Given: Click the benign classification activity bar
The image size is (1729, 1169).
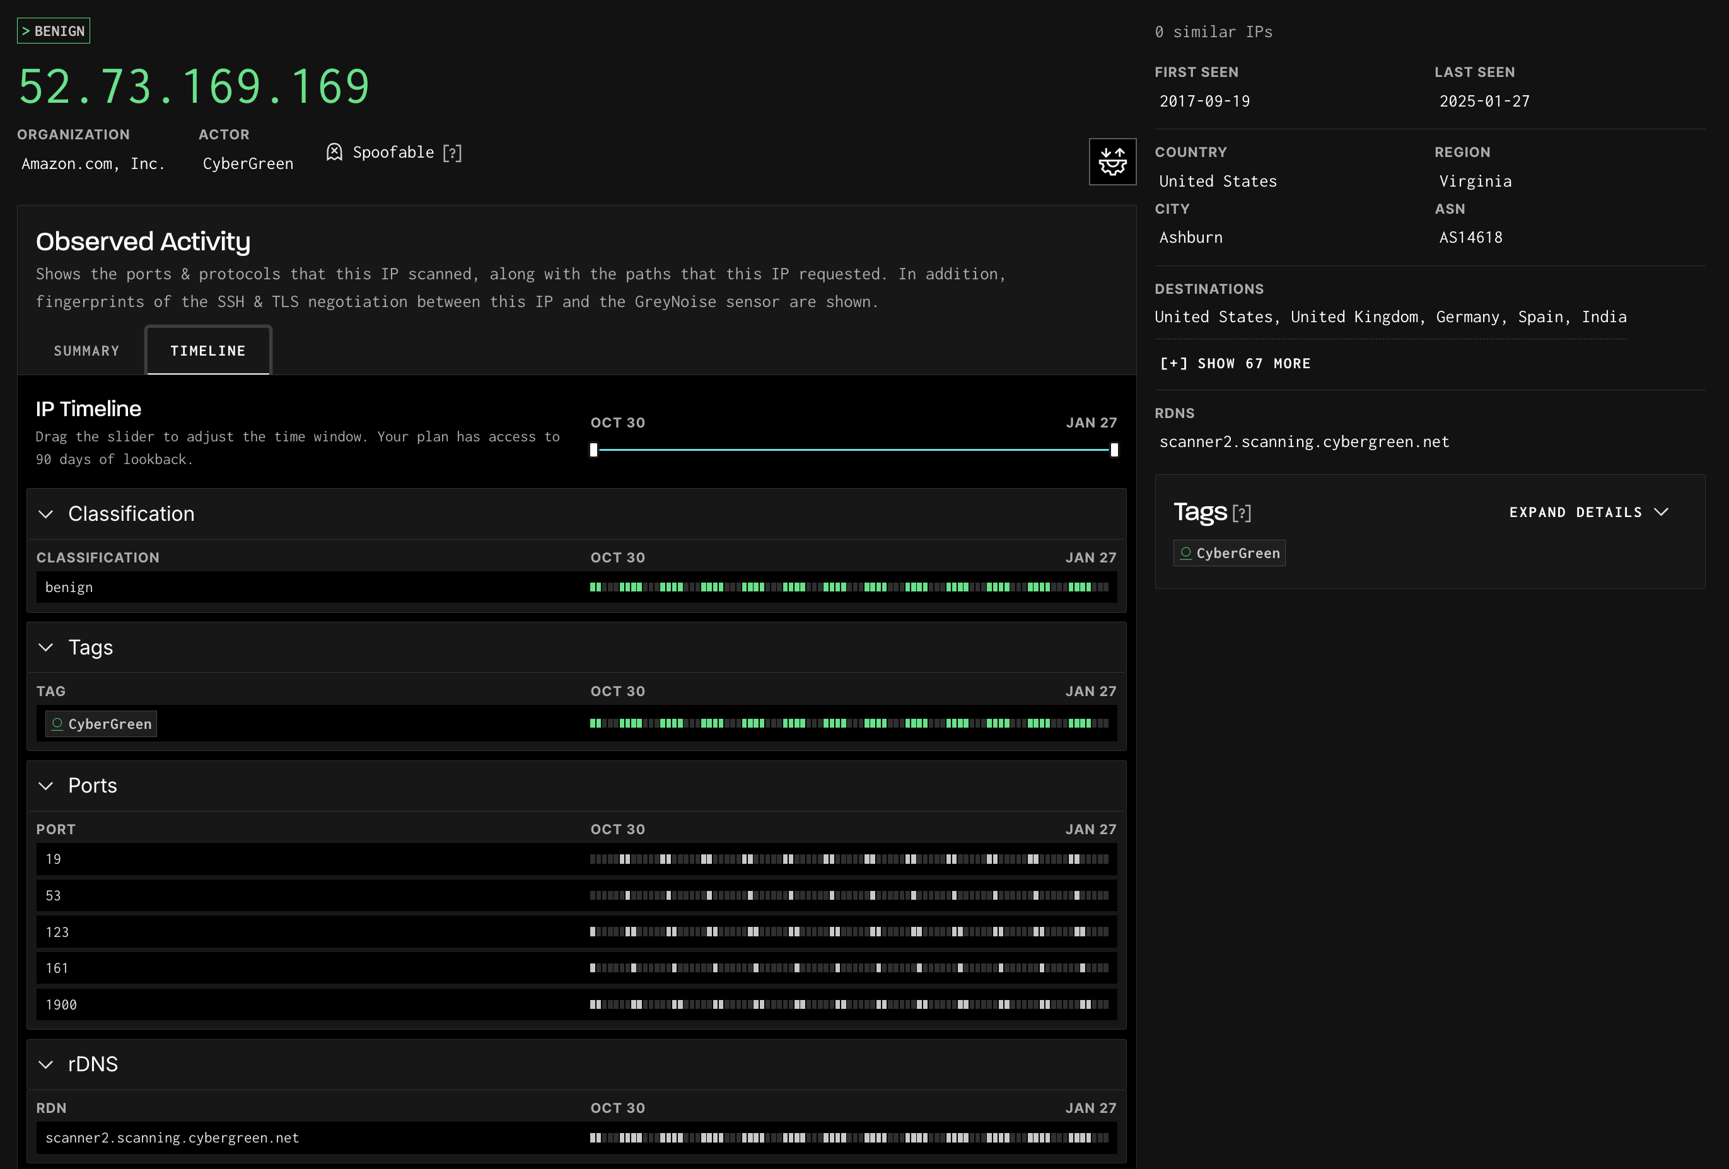Looking at the screenshot, I should click(849, 587).
